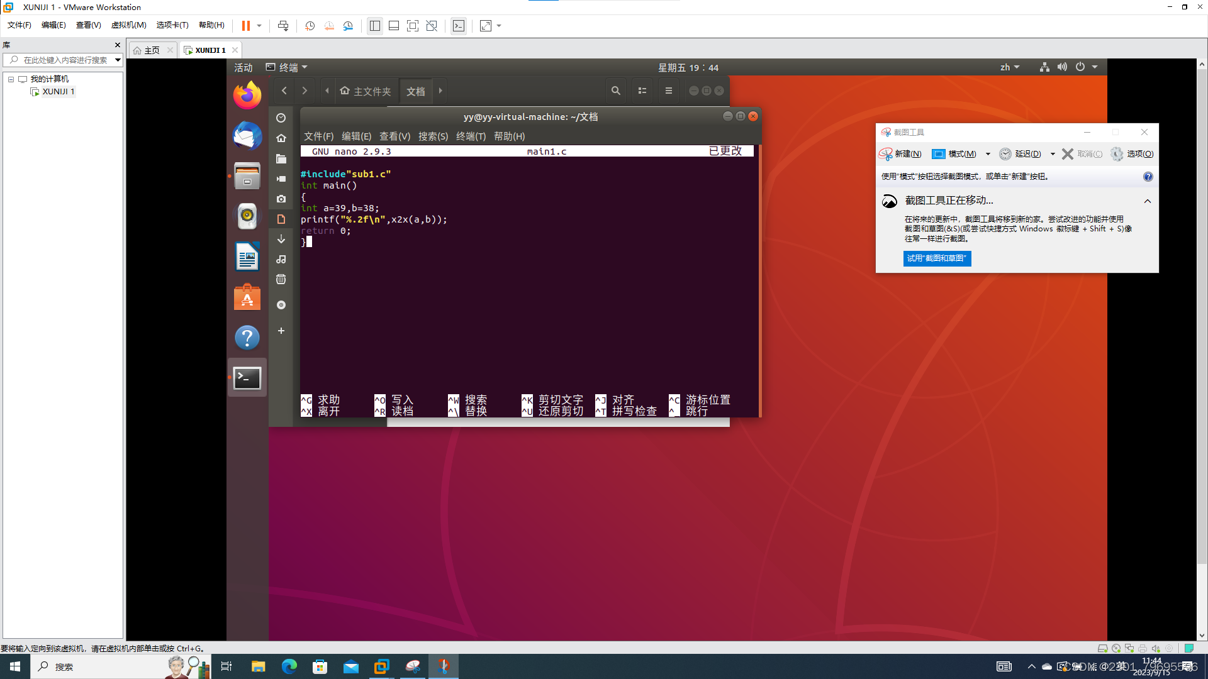Image resolution: width=1208 pixels, height=679 pixels.
Task: Open the system menu power icon
Action: [x=1080, y=67]
